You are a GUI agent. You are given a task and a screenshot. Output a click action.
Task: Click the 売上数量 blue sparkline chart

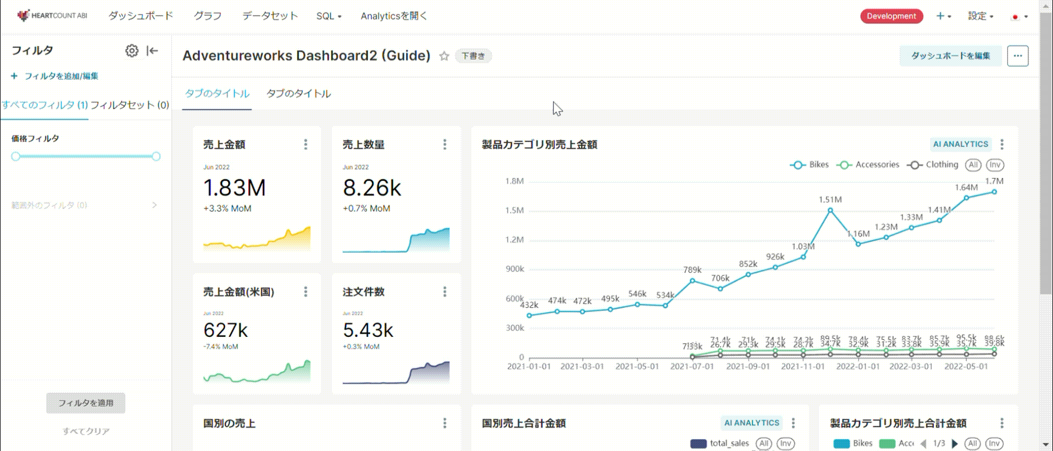[x=396, y=240]
